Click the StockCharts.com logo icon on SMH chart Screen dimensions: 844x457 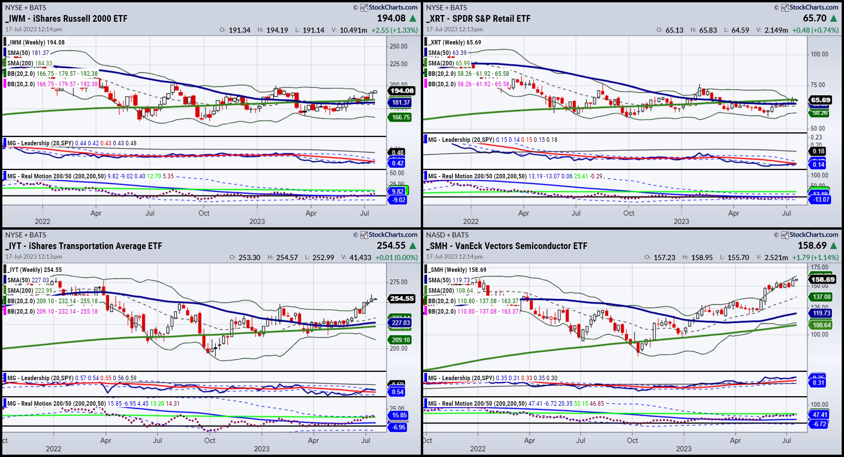pos(785,235)
